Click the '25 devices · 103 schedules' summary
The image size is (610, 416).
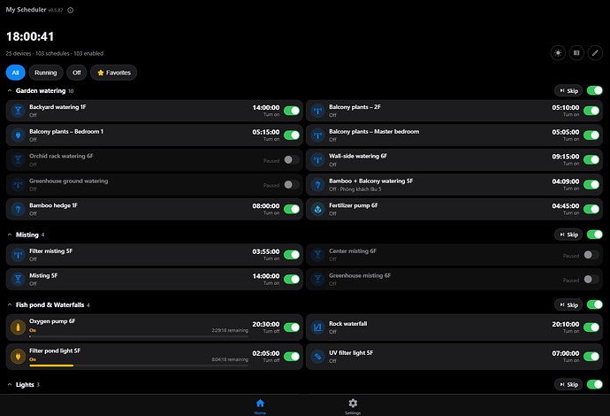55,53
